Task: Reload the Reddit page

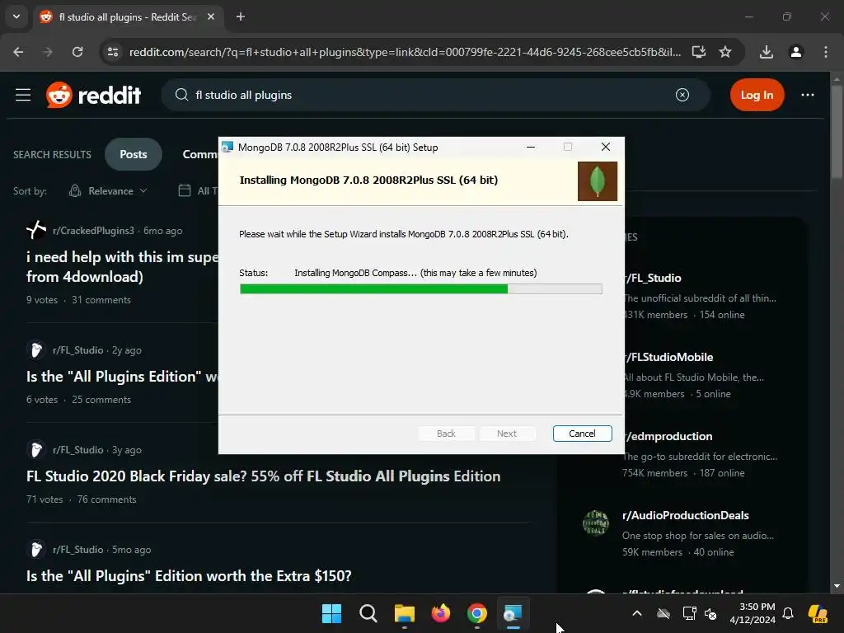Action: click(77, 52)
